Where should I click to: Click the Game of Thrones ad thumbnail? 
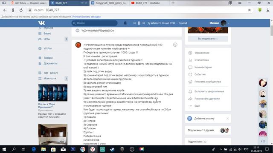pyautogui.click(x=53, y=93)
